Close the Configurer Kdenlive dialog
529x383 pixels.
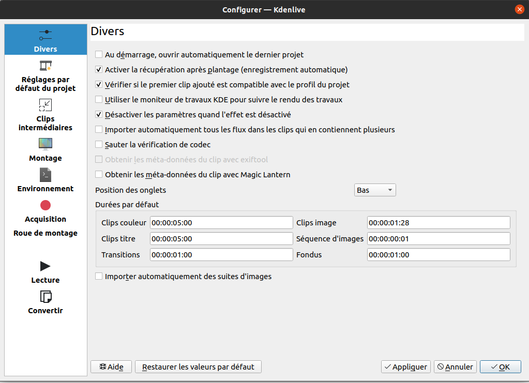(520, 9)
